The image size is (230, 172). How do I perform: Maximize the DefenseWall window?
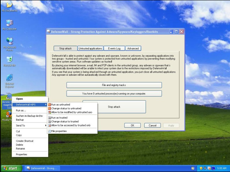click(x=176, y=31)
